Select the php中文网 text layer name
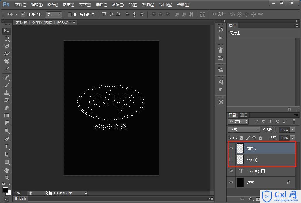The height and width of the screenshot is (203, 301). click(257, 171)
